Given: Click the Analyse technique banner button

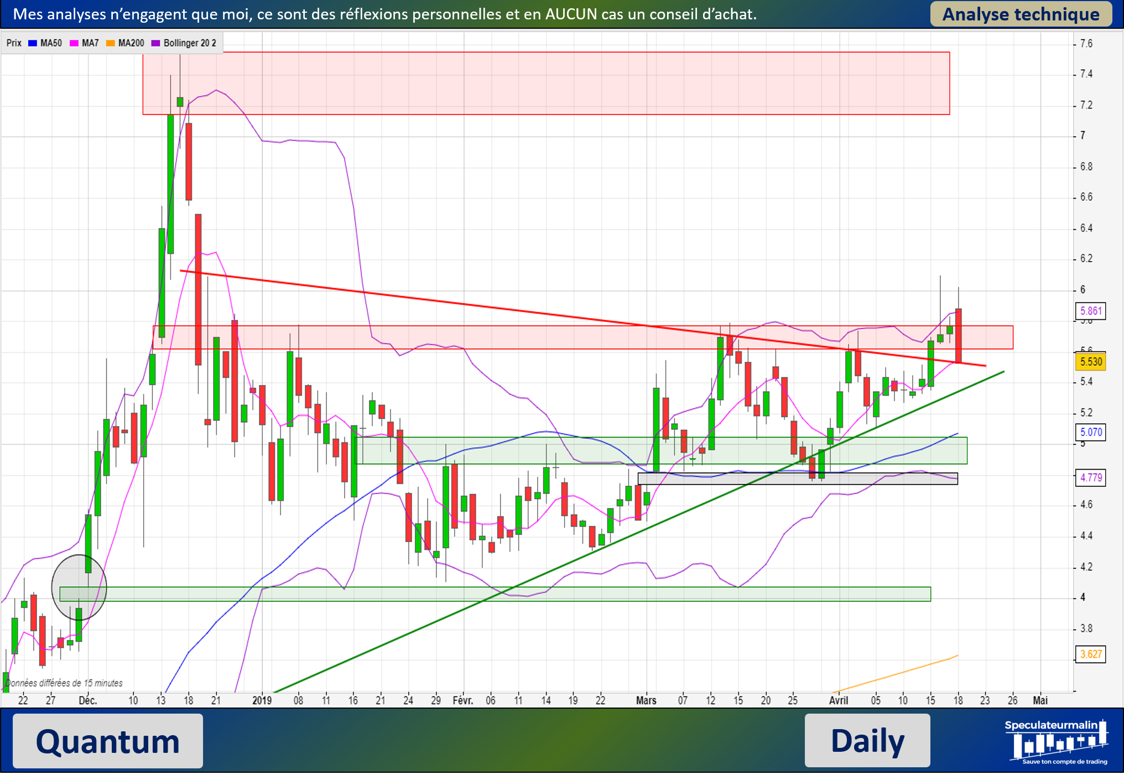Looking at the screenshot, I should pyautogui.click(x=1021, y=14).
